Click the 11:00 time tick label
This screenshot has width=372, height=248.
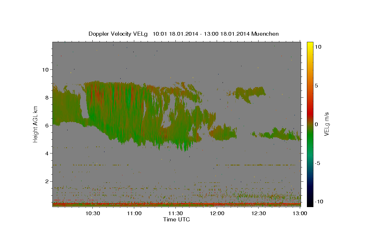(x=134, y=214)
